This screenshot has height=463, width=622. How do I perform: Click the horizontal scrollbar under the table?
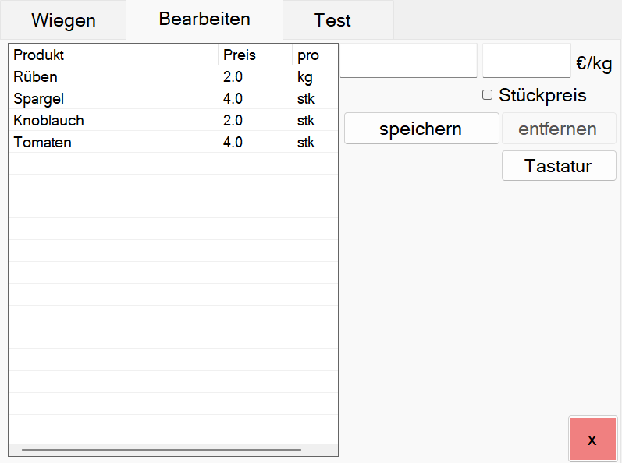click(162, 450)
